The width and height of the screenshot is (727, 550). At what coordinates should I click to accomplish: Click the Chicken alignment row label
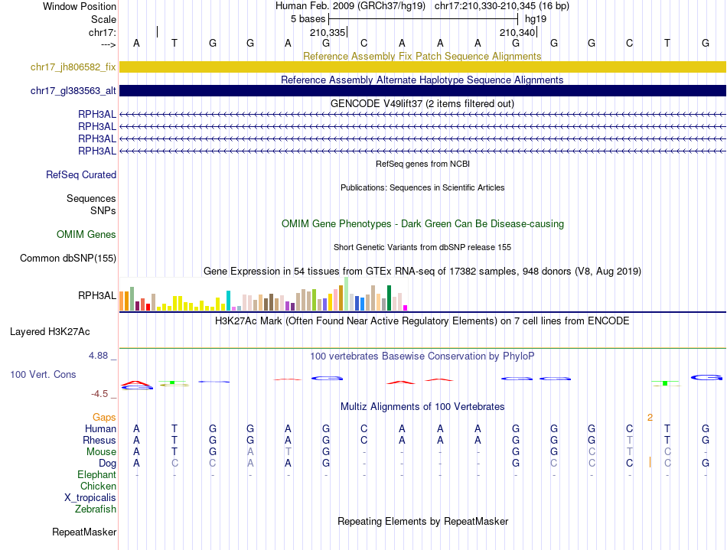coord(98,486)
